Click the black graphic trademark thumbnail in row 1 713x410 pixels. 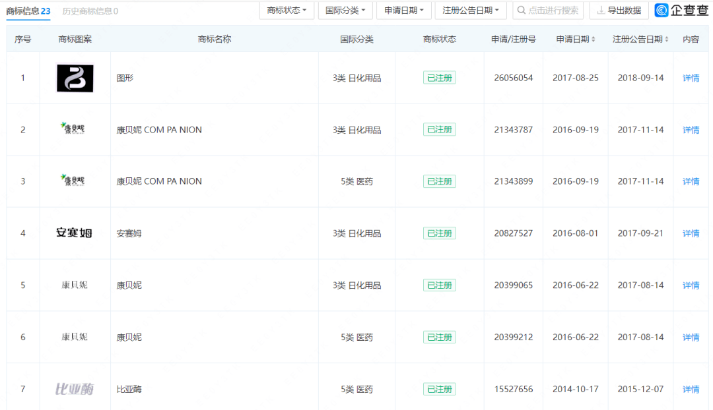(75, 78)
